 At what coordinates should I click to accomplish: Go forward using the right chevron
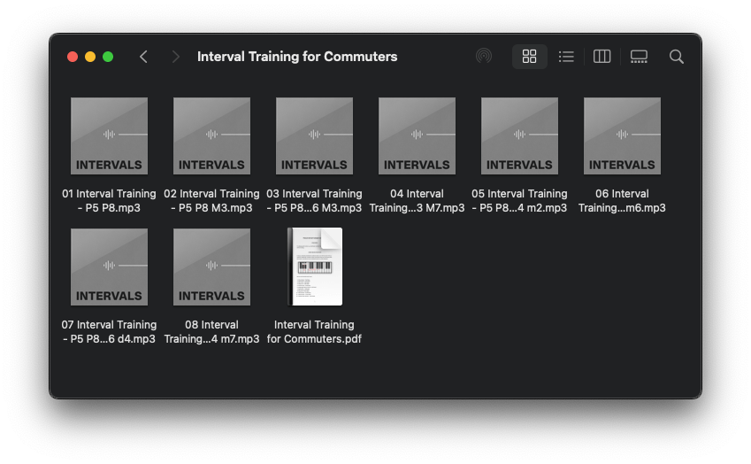click(x=176, y=57)
